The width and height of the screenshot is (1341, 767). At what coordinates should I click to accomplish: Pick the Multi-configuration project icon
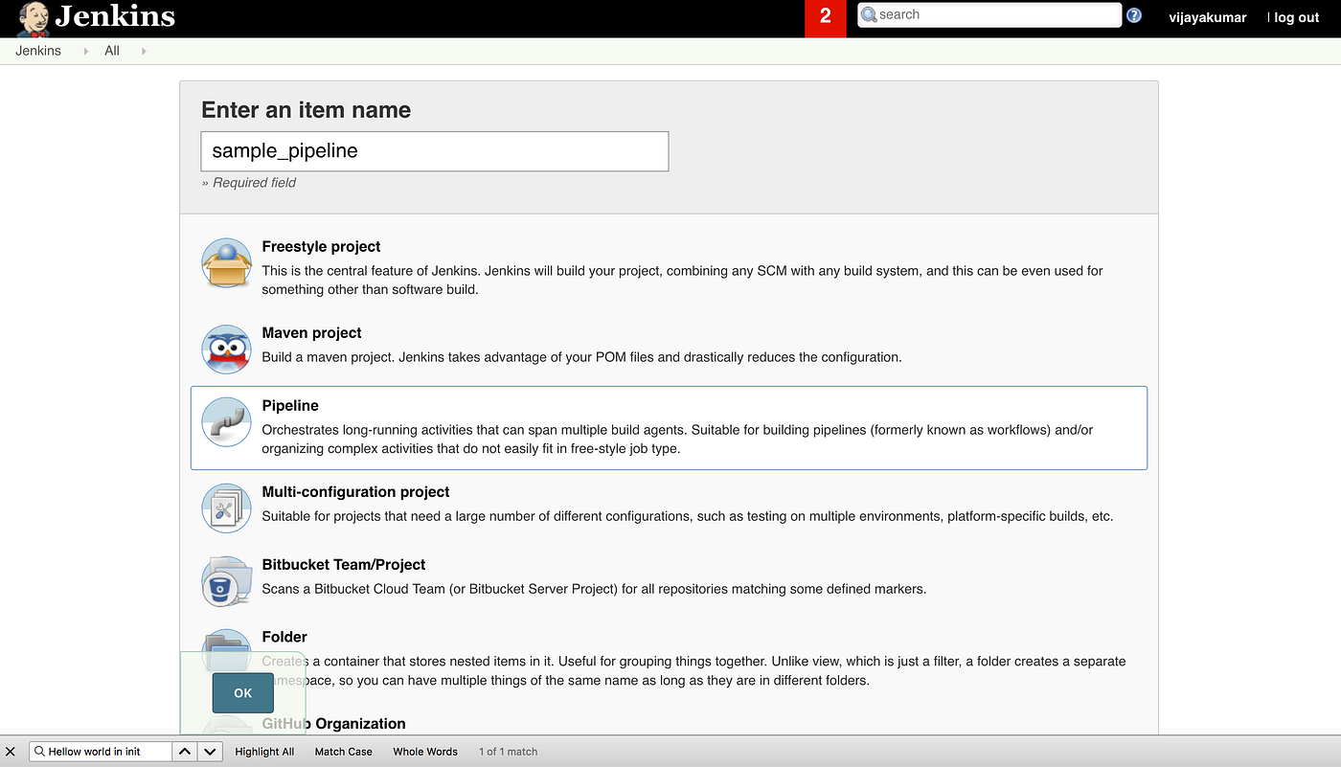click(226, 508)
